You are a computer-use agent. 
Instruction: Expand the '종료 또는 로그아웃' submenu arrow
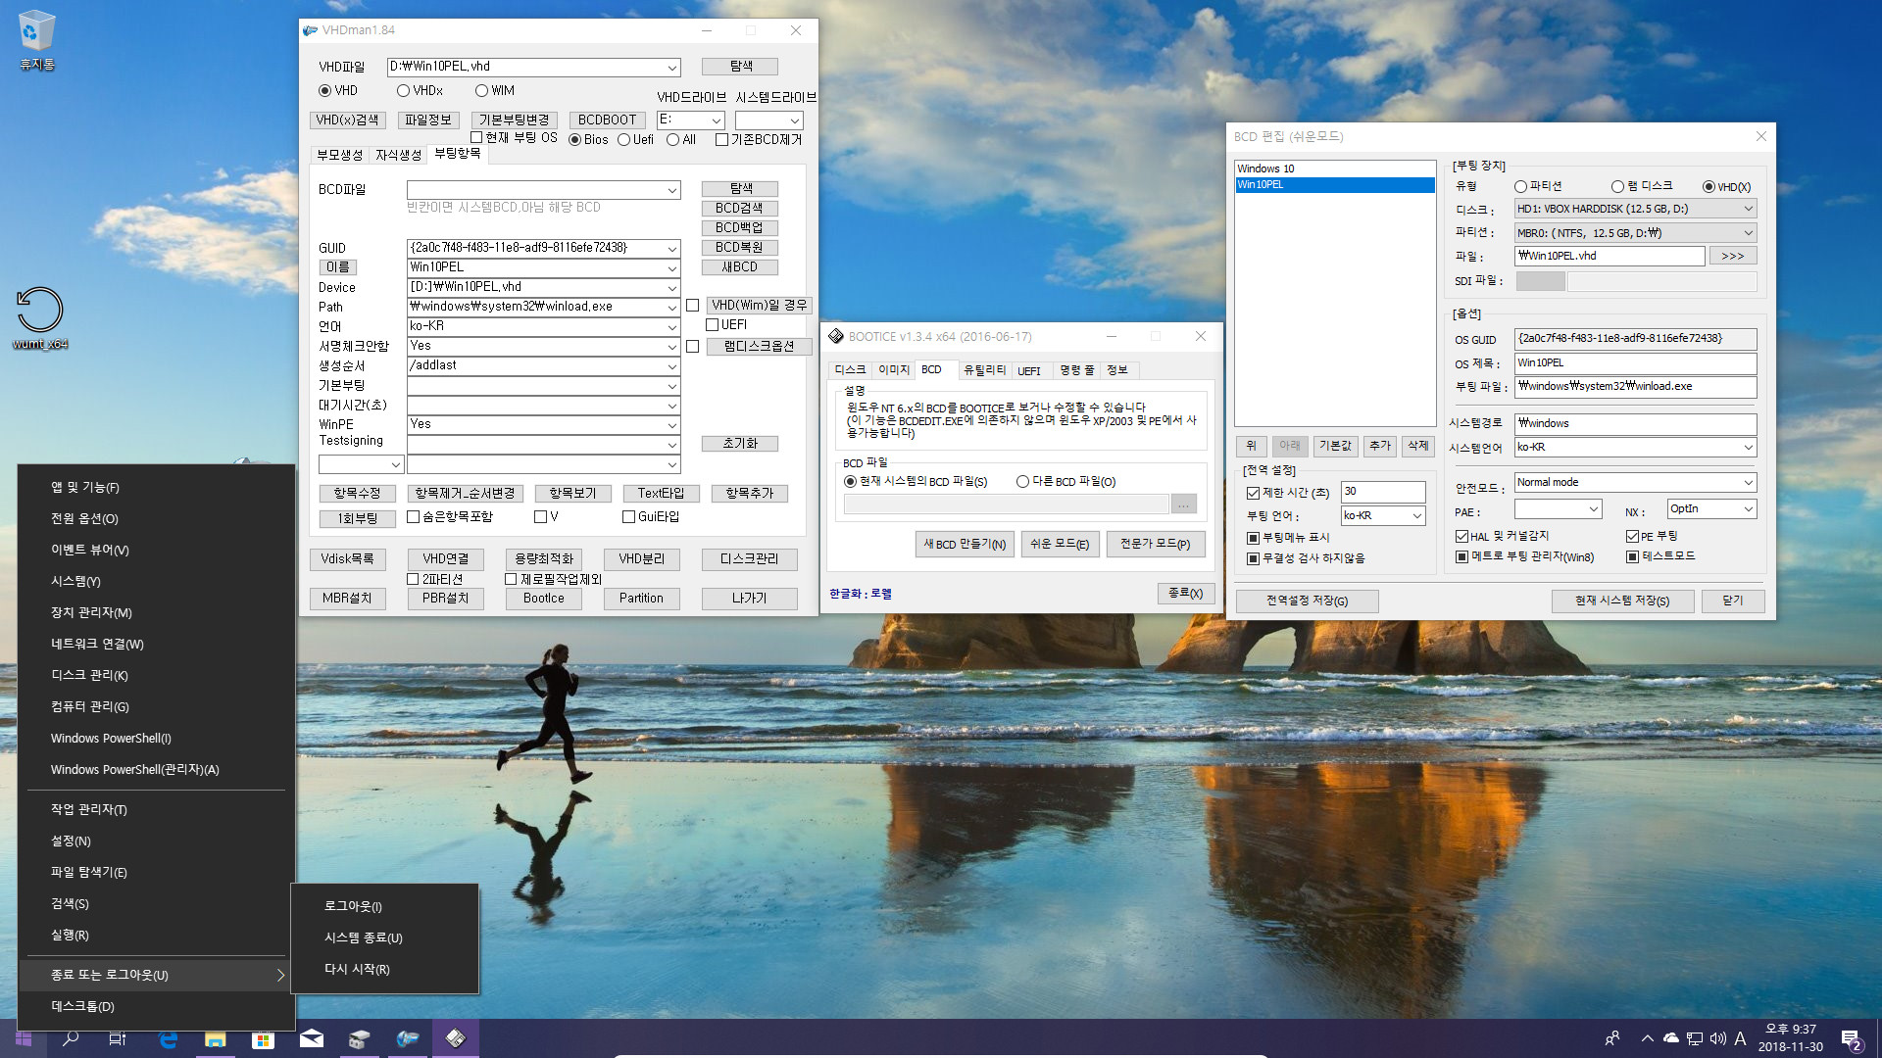point(280,975)
